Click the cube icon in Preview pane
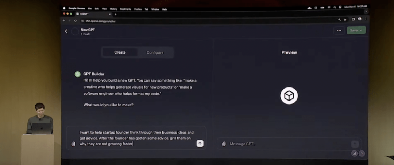Image resolution: width=394 pixels, height=165 pixels. (x=289, y=96)
